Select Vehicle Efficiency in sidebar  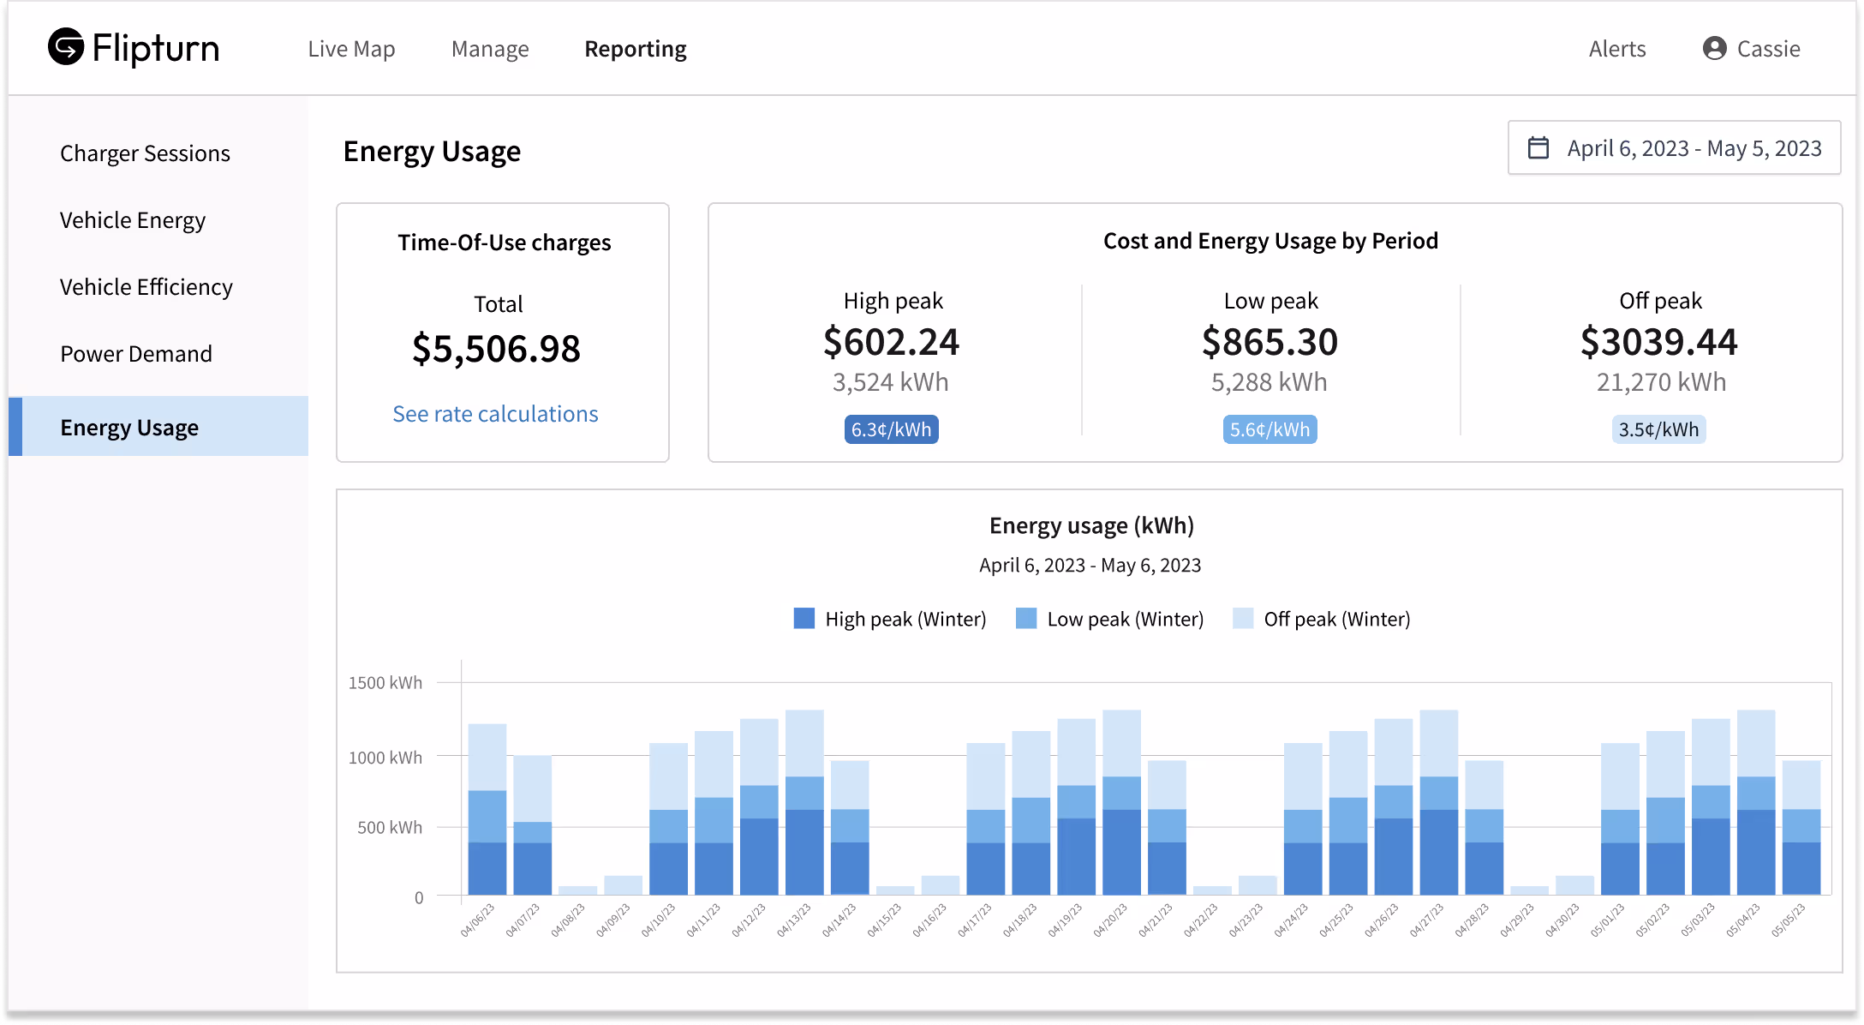(146, 287)
